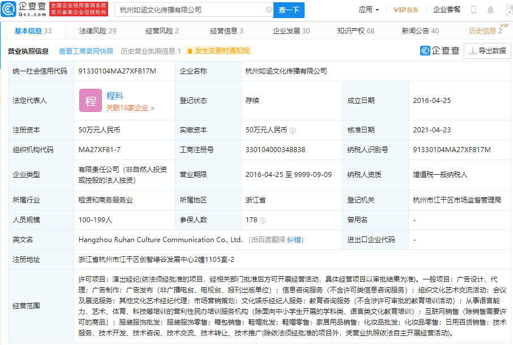Click the 导出数据 export button
513x345 pixels.
pyautogui.click(x=488, y=51)
